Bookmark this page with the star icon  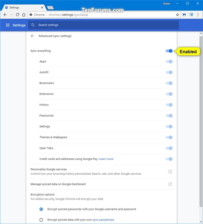pos(177,15)
